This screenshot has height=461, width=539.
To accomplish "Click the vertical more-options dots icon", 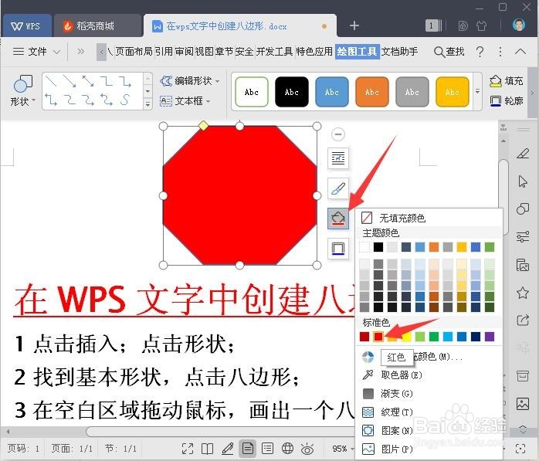I will coord(500,52).
